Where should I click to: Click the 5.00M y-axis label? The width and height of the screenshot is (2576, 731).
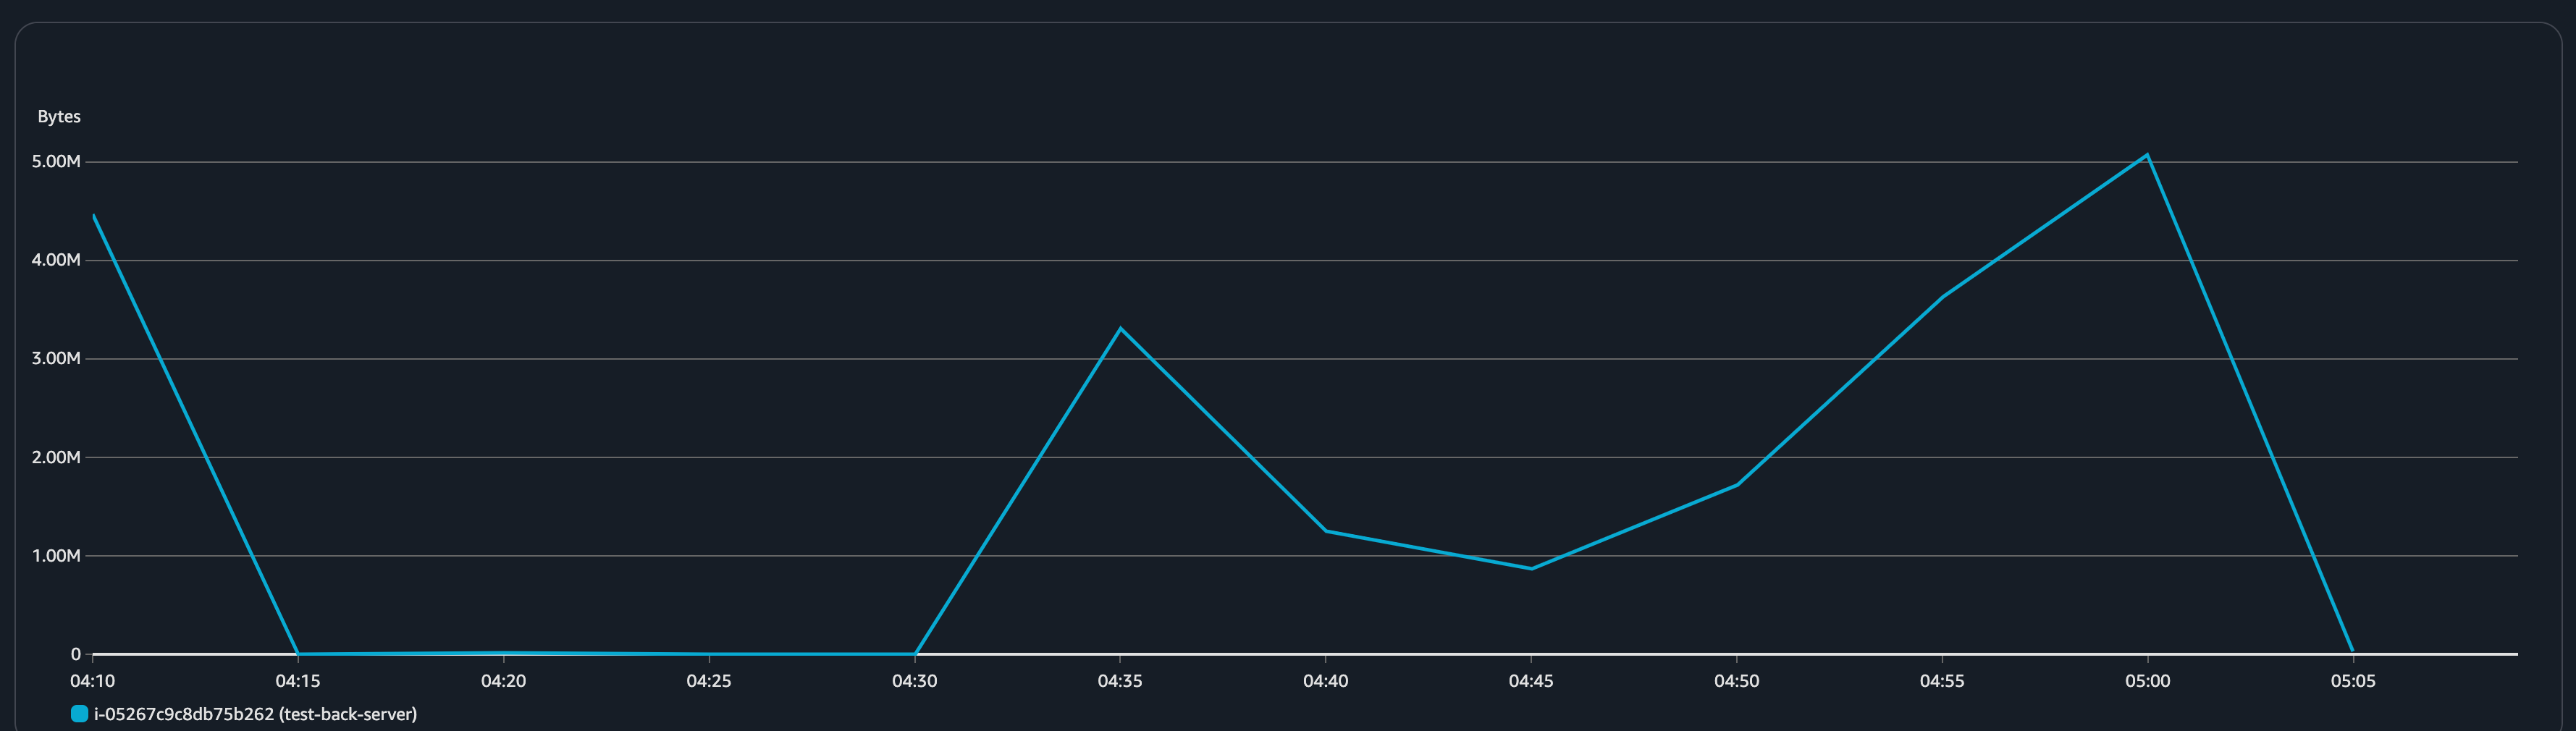pos(56,161)
